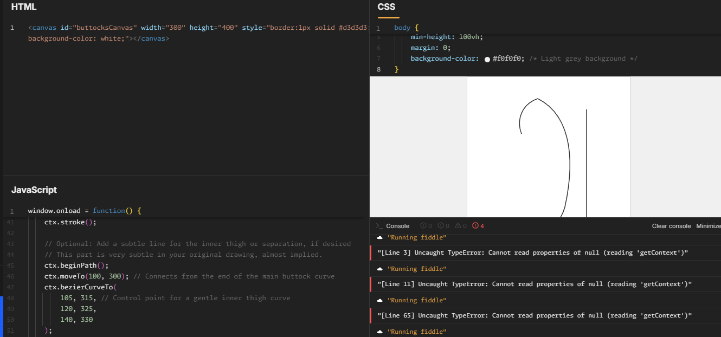Select the CSS panel label

point(387,7)
